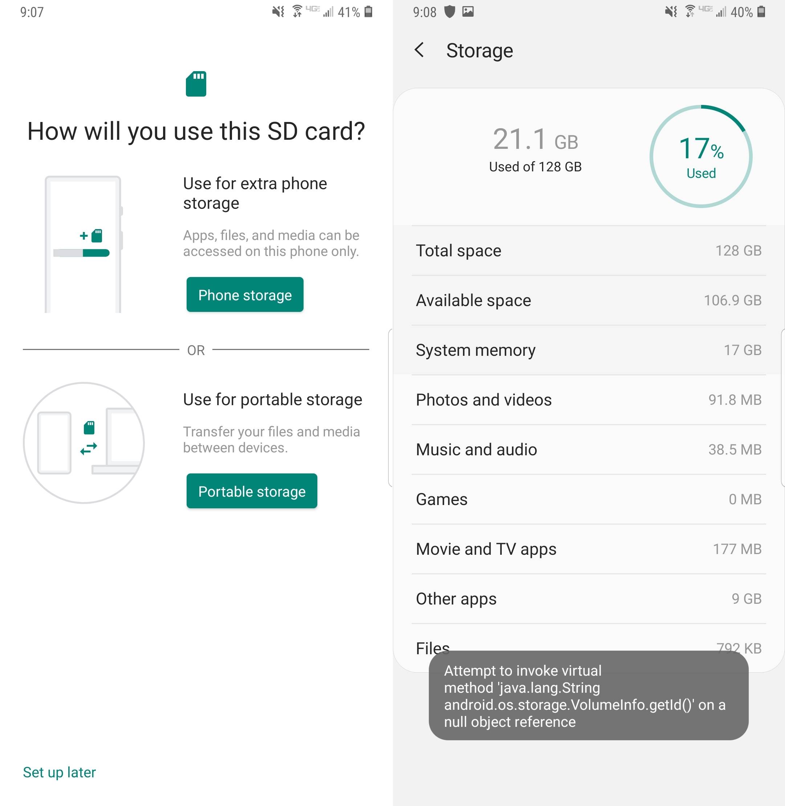The height and width of the screenshot is (806, 785).
Task: Toggle SD card as Phone storage option
Action: tap(244, 294)
